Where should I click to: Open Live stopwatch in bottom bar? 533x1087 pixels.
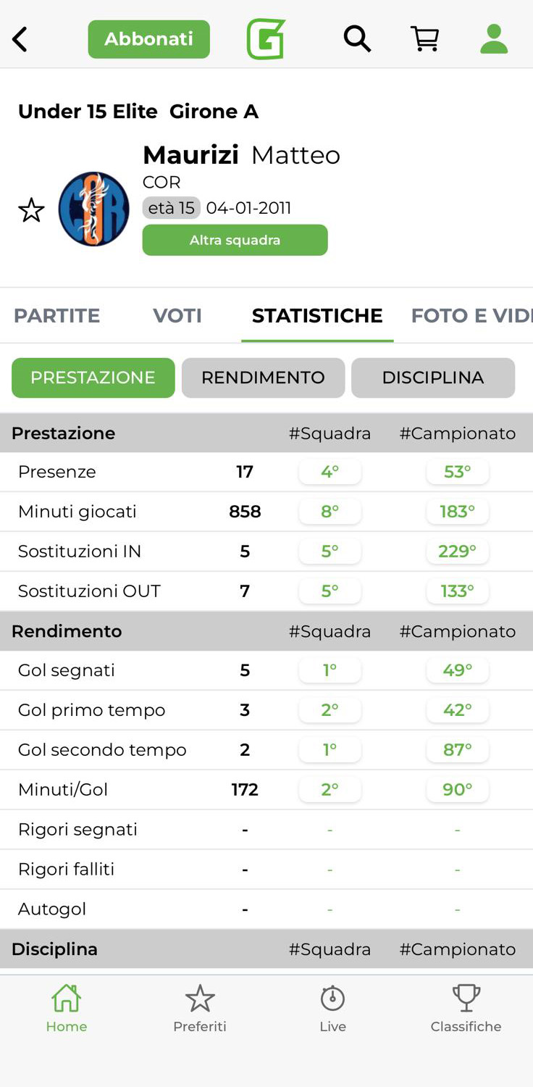pos(333,1008)
